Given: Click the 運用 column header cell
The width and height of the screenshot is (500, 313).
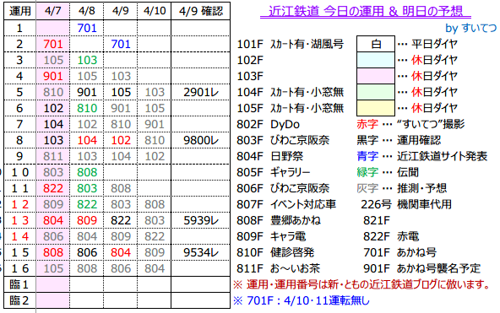Looking at the screenshot, I should tap(19, 11).
